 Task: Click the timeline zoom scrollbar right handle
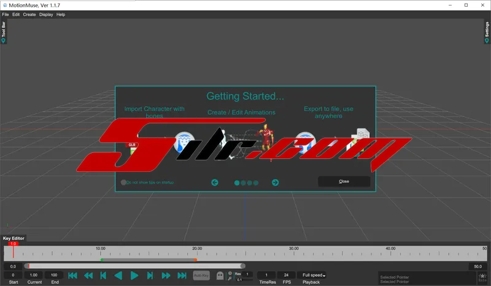point(242,266)
